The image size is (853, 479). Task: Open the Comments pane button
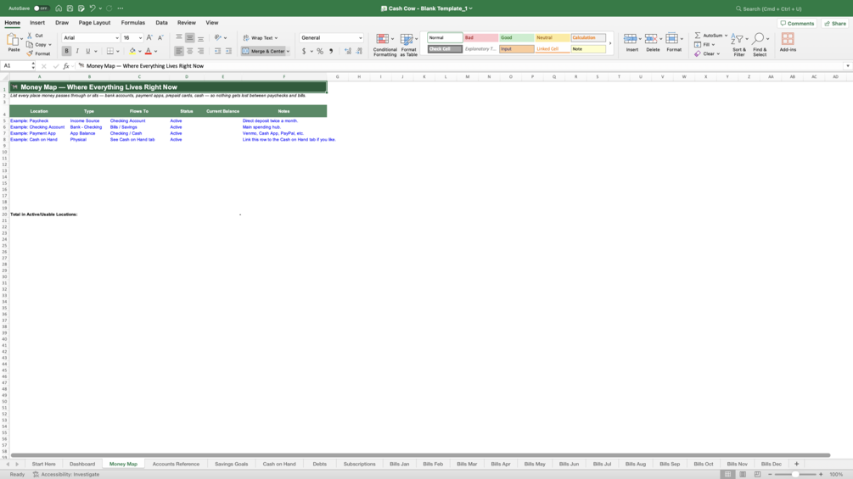[x=797, y=24]
